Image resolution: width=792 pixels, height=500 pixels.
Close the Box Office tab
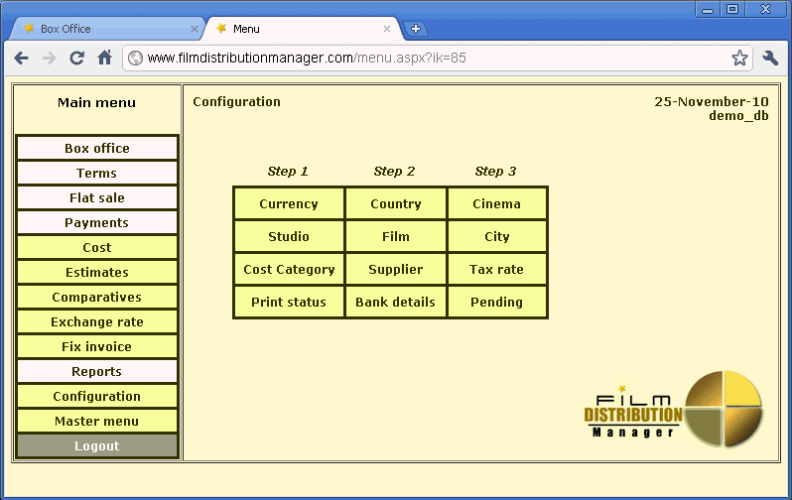click(x=195, y=29)
